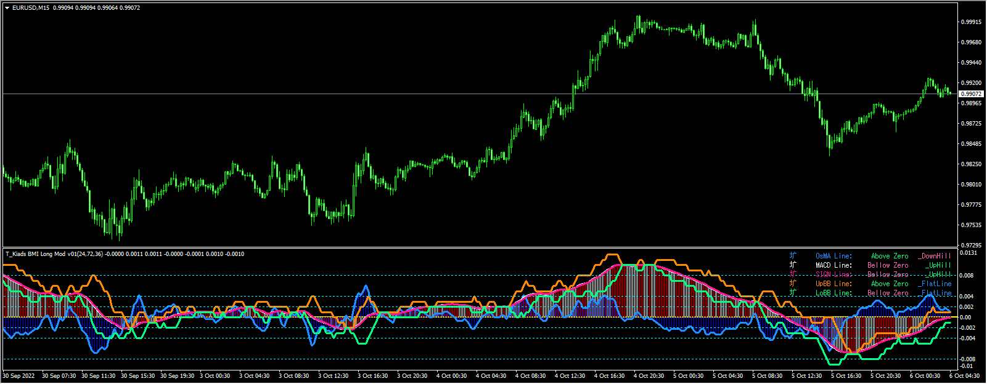Screen dimensions: 987x384
Task: Click the 0.97295 price scale value
Action: [x=971, y=246]
